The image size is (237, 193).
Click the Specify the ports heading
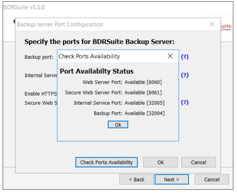tap(100, 42)
